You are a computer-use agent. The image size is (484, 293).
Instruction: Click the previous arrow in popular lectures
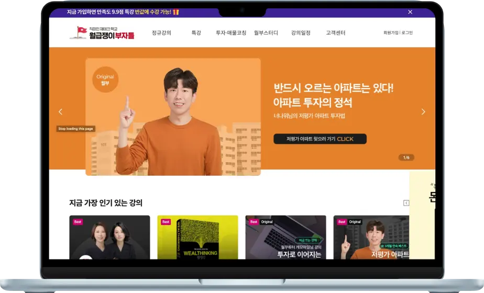click(x=406, y=203)
